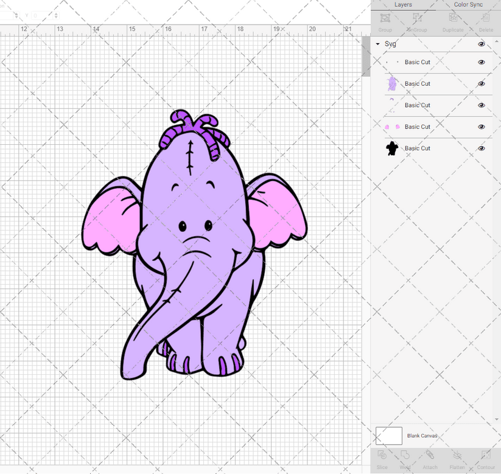Toggle visibility of the Svg group
The image size is (501, 474).
click(x=481, y=44)
